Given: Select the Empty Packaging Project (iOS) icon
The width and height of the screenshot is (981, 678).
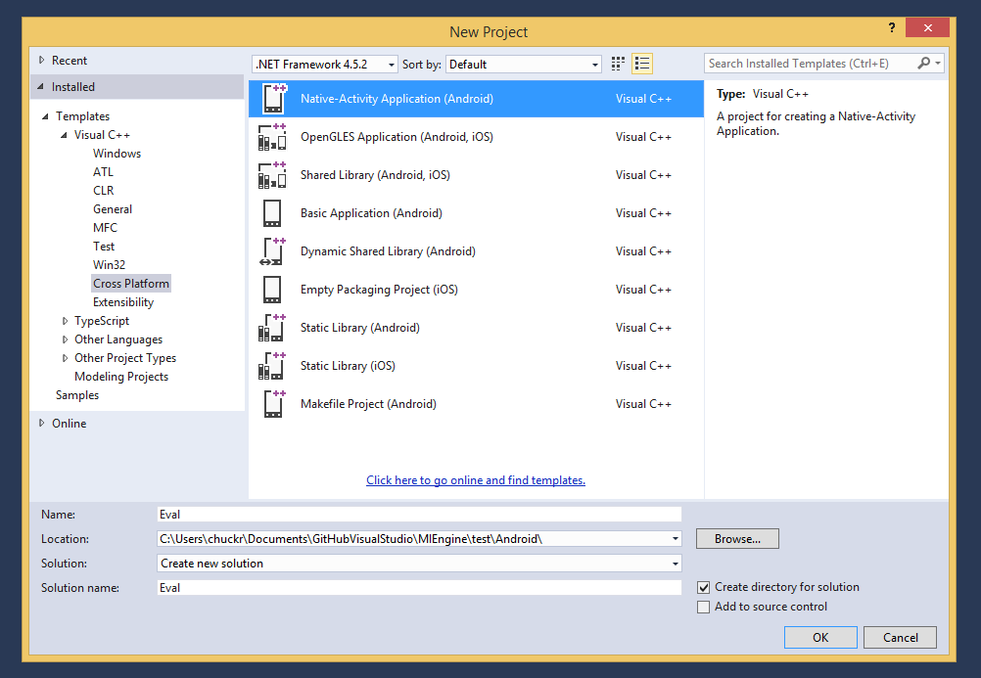Looking at the screenshot, I should click(272, 290).
